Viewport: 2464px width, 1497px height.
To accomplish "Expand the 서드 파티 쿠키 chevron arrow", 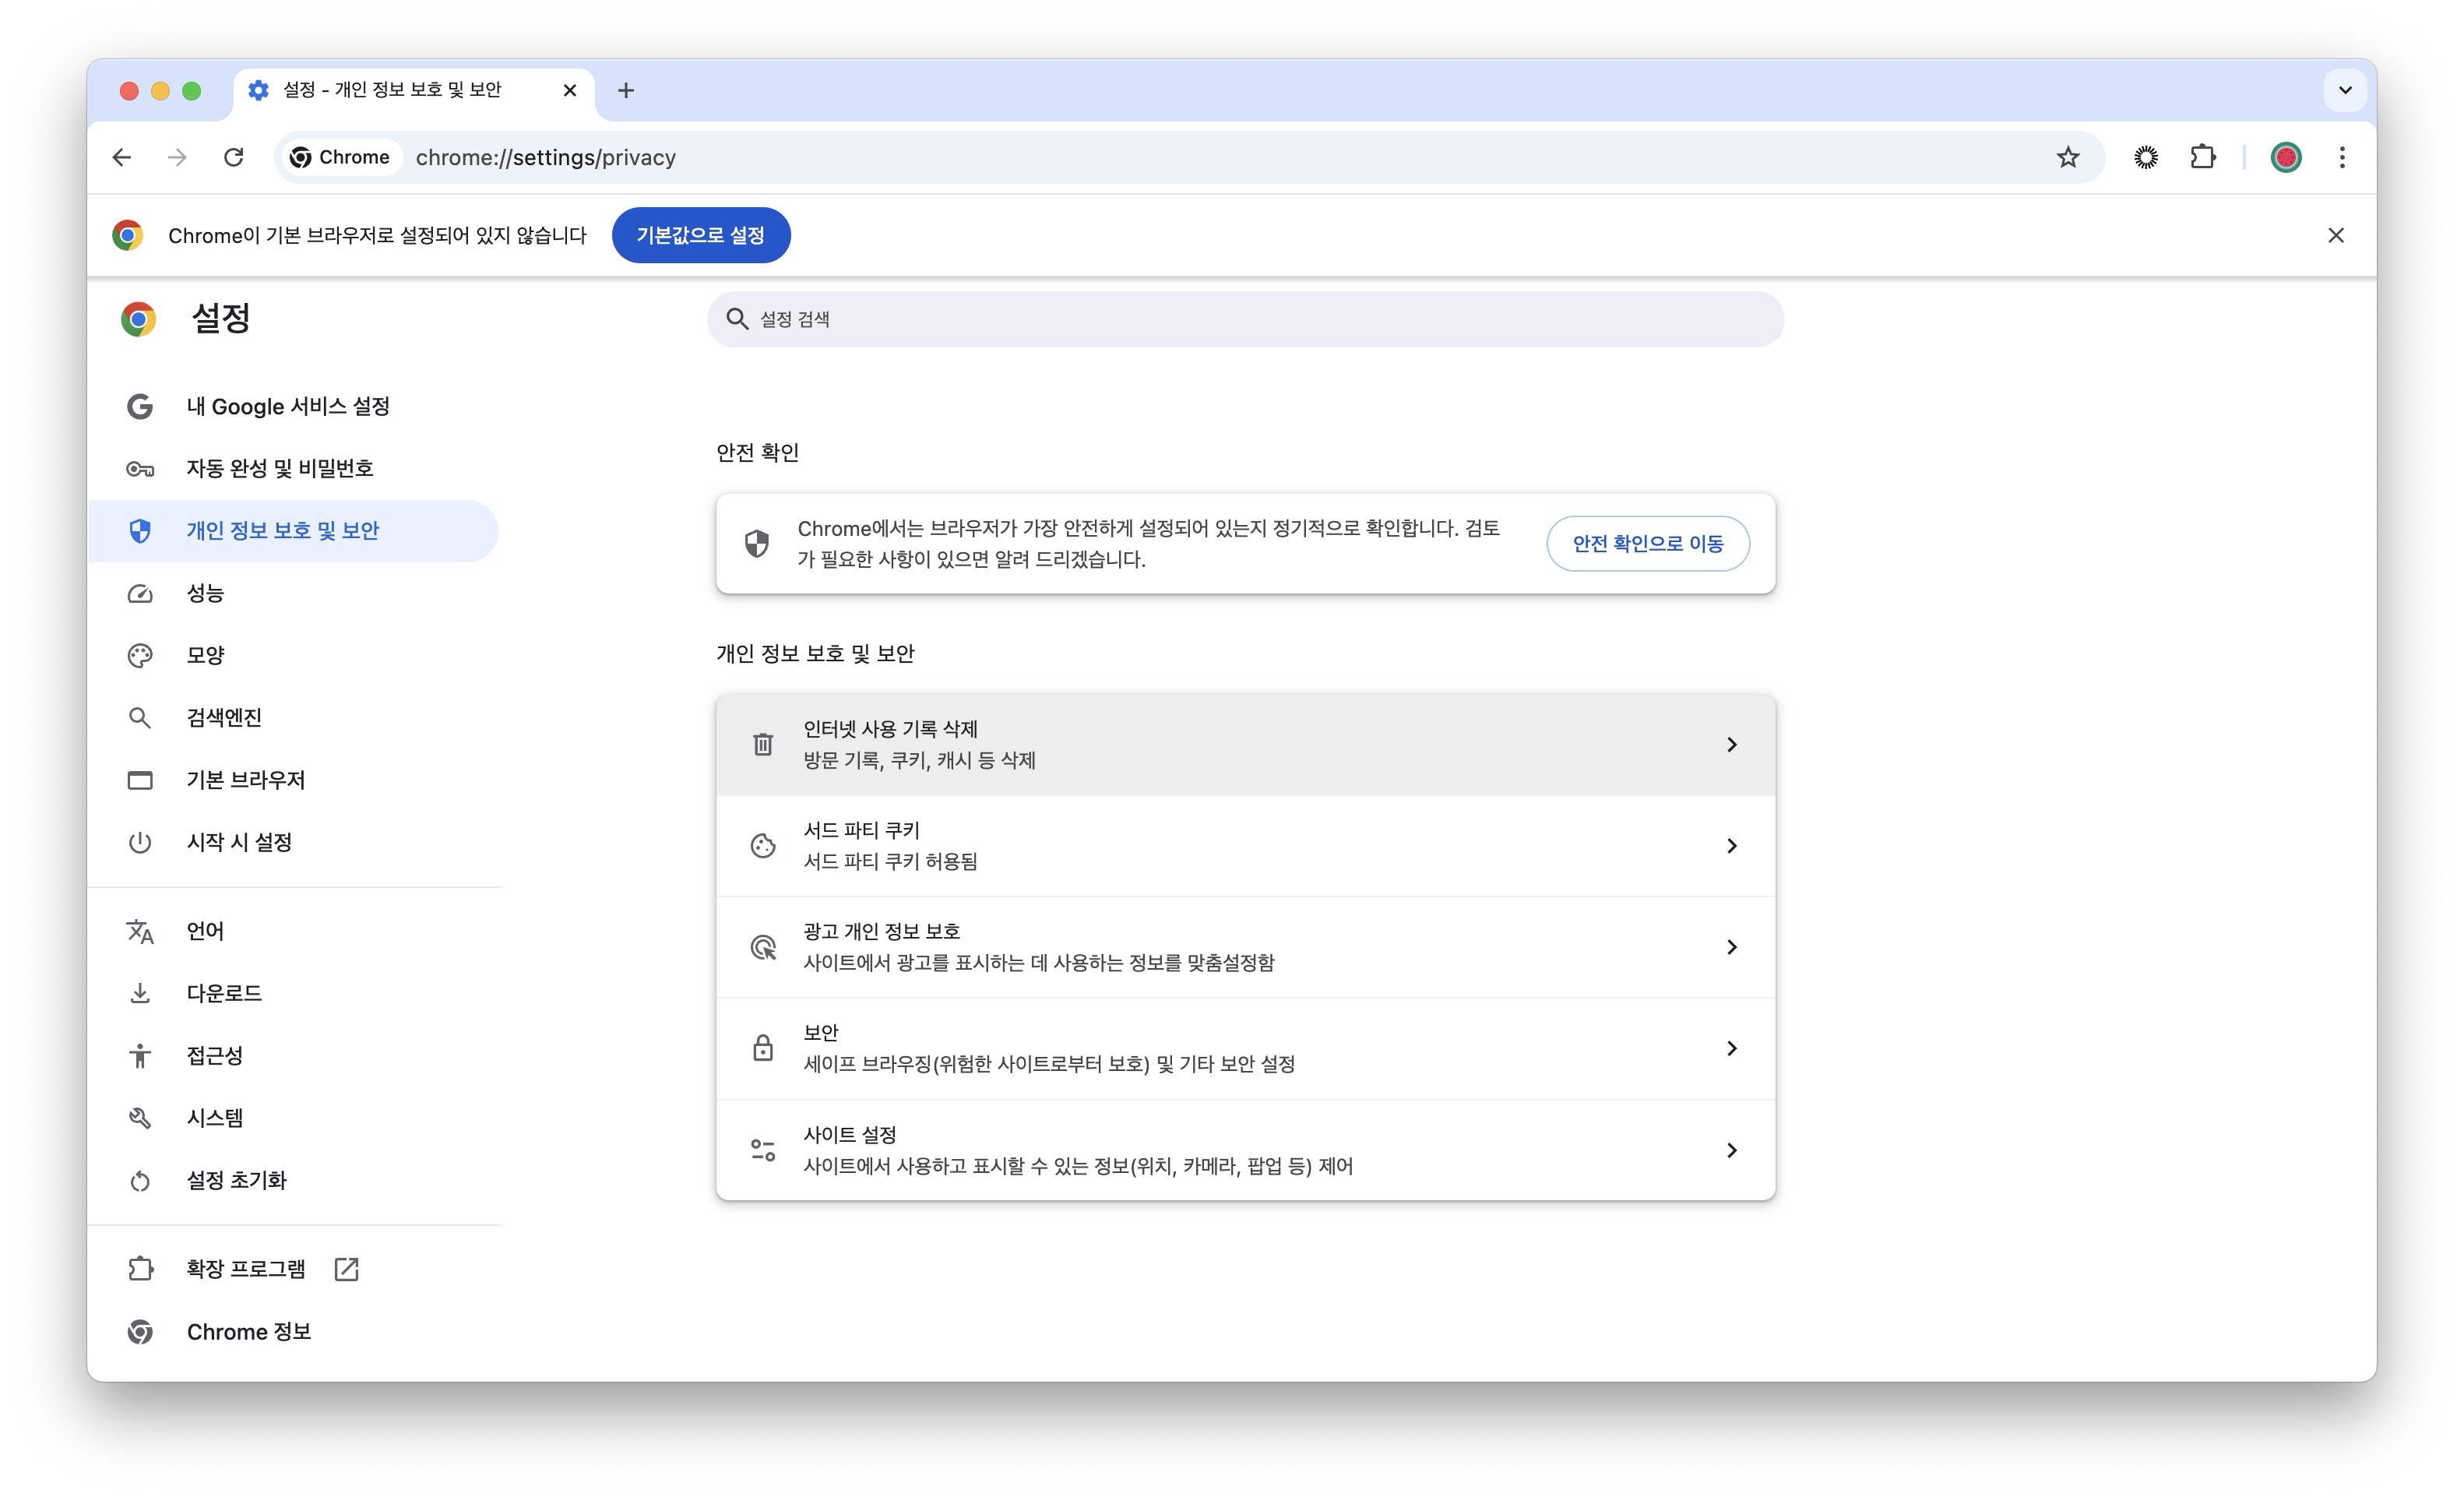I will click(x=1731, y=846).
